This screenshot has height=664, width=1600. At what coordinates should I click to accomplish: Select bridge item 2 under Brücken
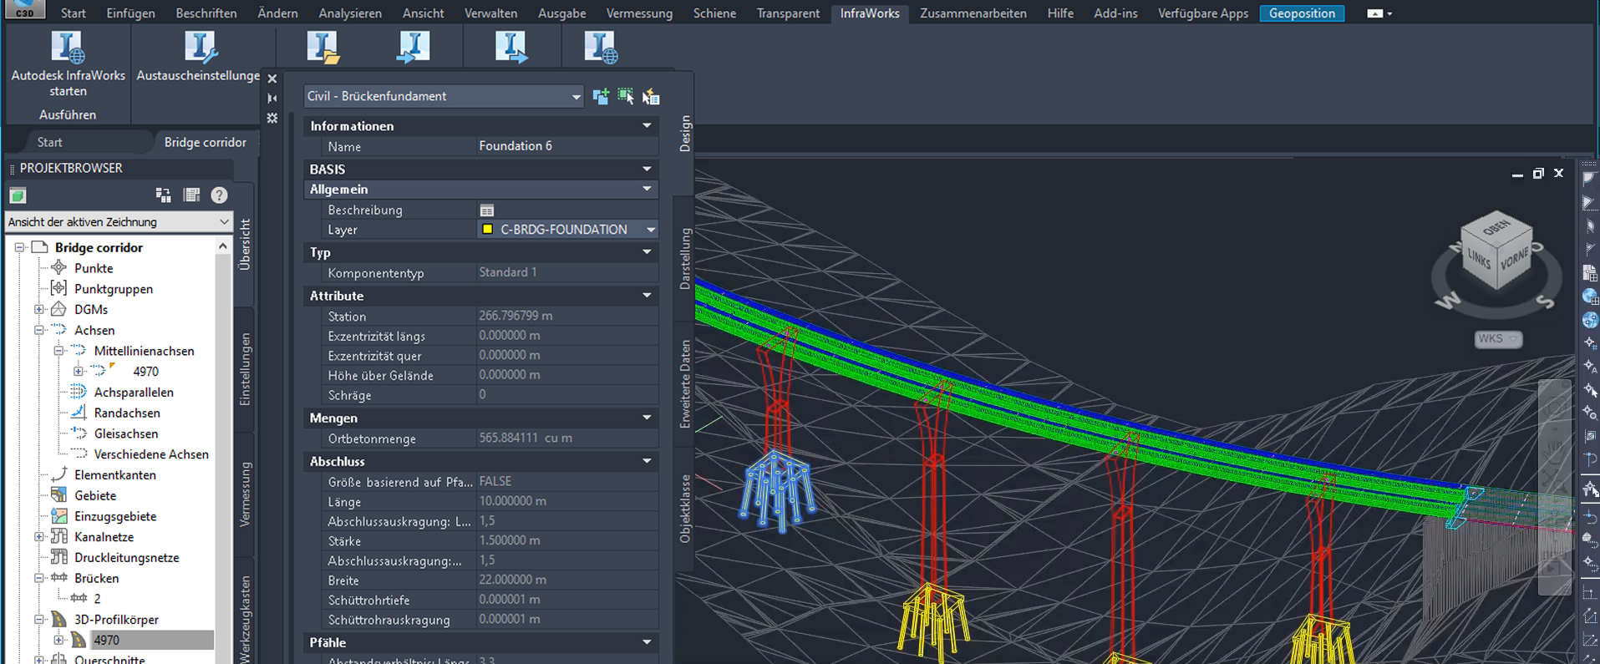tap(97, 599)
